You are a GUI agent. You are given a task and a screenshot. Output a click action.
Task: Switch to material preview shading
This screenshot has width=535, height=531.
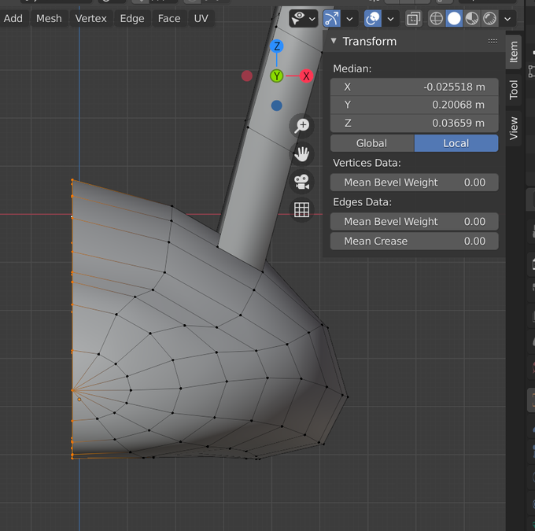(x=472, y=19)
